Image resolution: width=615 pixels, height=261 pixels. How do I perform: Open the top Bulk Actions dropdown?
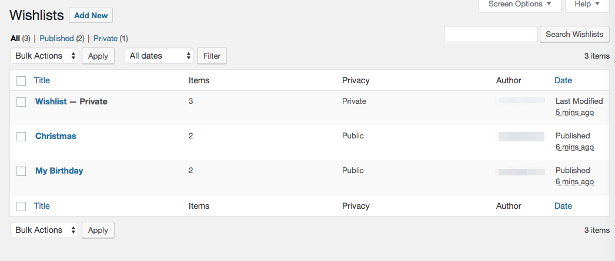(44, 56)
